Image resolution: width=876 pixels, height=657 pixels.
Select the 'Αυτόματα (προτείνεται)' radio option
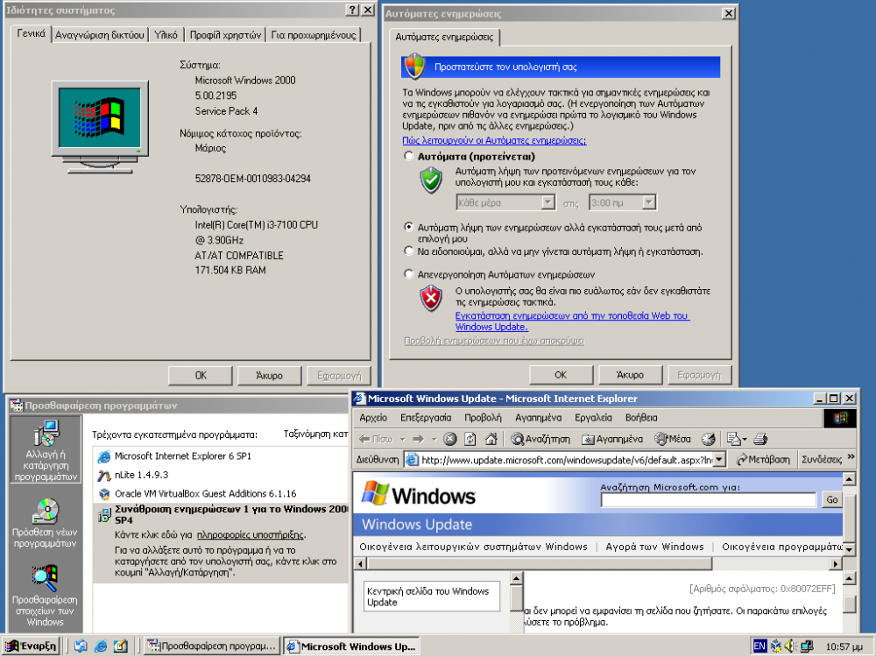(409, 156)
